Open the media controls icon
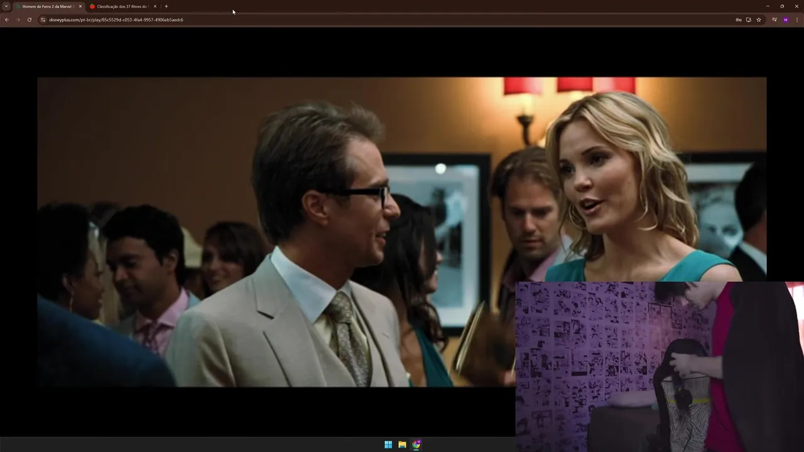This screenshot has width=804, height=452. 774,19
